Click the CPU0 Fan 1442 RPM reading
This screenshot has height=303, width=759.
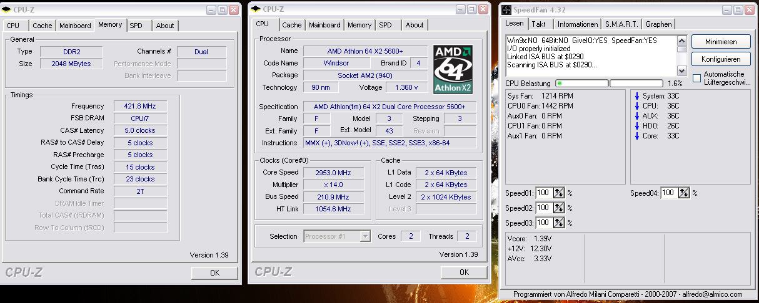pos(540,106)
